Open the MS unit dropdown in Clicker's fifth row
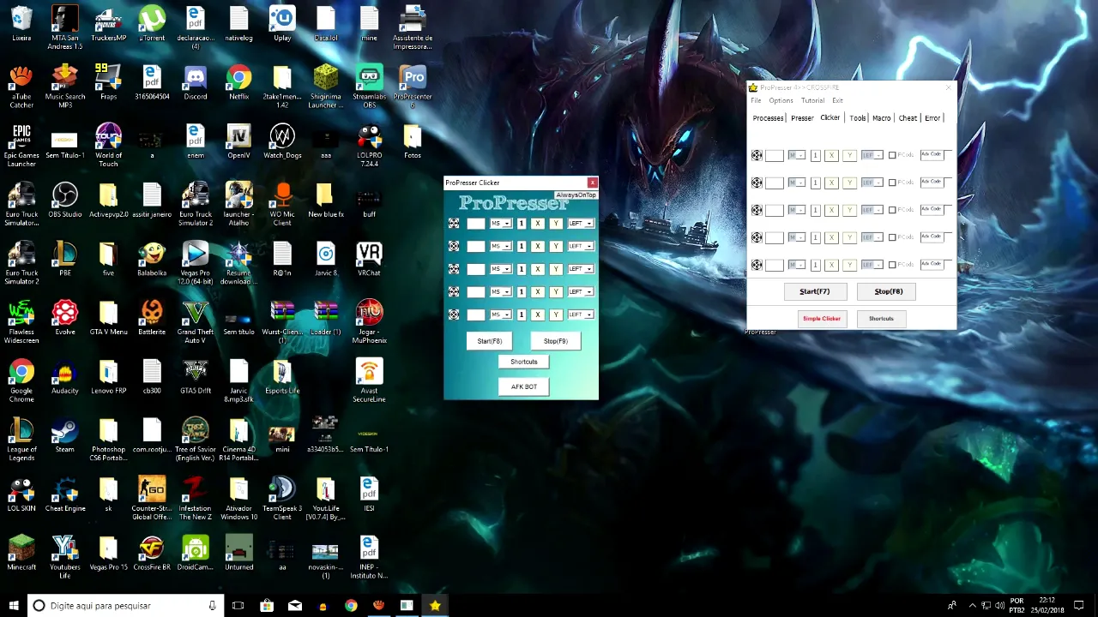The image size is (1098, 617). pos(501,314)
